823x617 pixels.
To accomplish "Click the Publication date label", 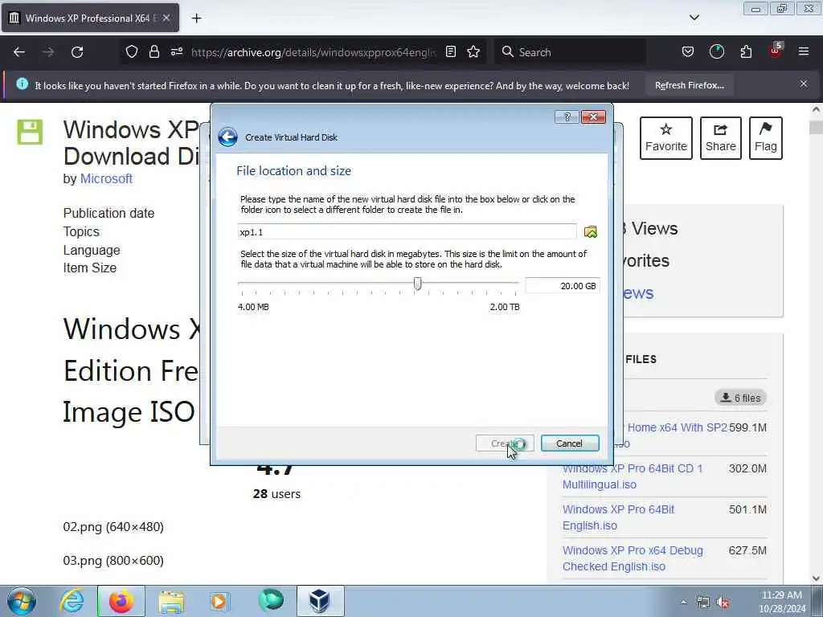I will 109,214.
